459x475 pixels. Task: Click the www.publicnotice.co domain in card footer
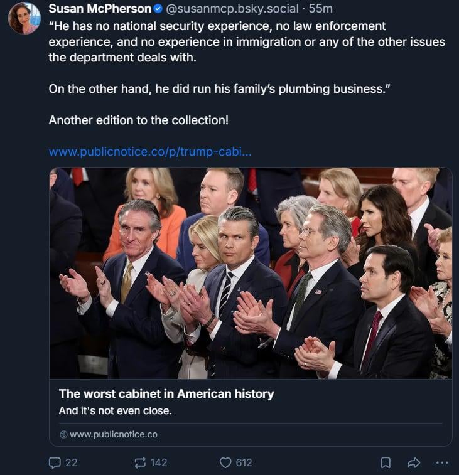(113, 434)
